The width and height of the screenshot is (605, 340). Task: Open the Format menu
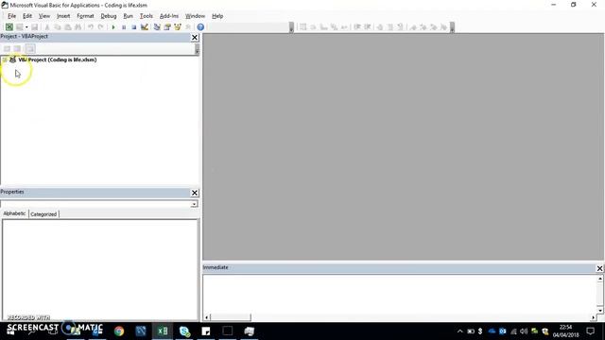[x=85, y=16]
